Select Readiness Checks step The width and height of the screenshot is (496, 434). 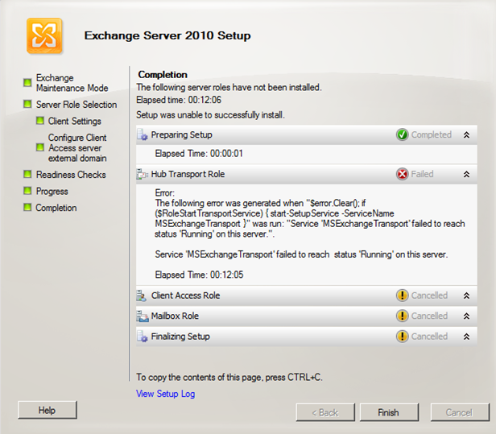click(x=71, y=175)
